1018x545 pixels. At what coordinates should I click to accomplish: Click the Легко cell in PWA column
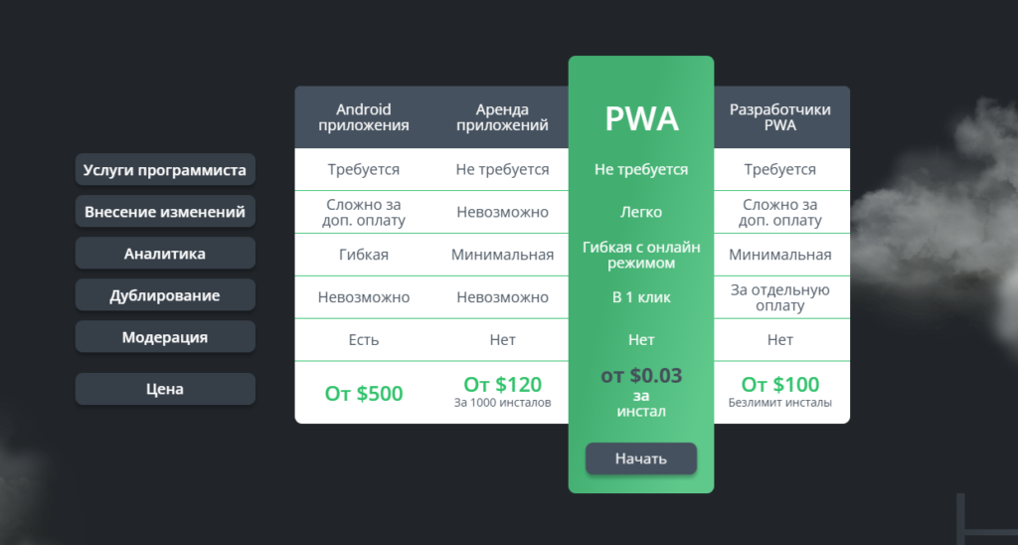(x=641, y=212)
